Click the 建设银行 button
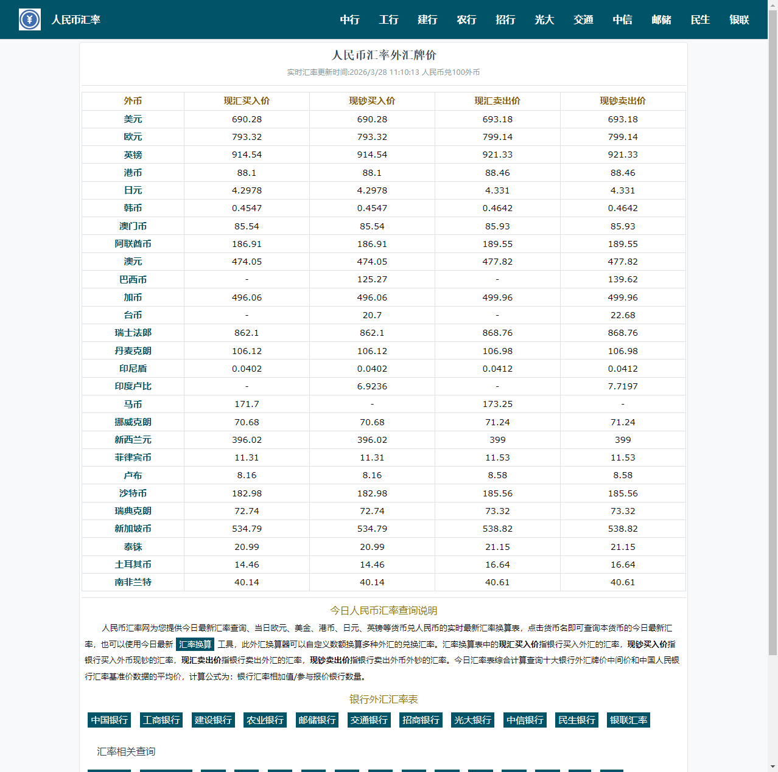Screen dimensions: 778x772 tap(213, 720)
